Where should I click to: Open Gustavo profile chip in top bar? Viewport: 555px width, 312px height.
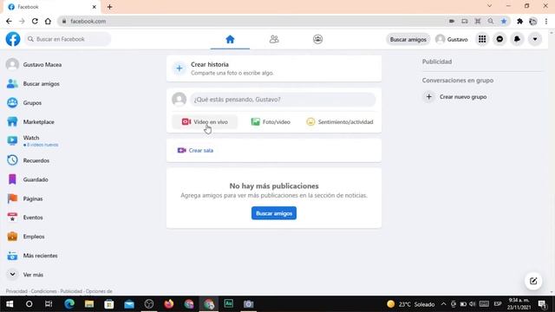point(452,39)
